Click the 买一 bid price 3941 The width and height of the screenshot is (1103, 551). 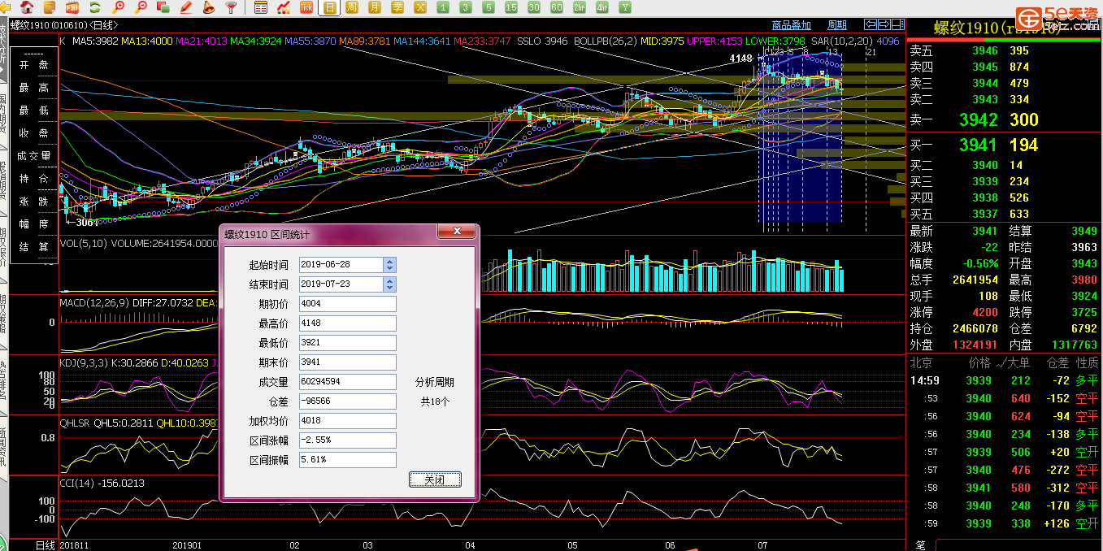coord(977,145)
